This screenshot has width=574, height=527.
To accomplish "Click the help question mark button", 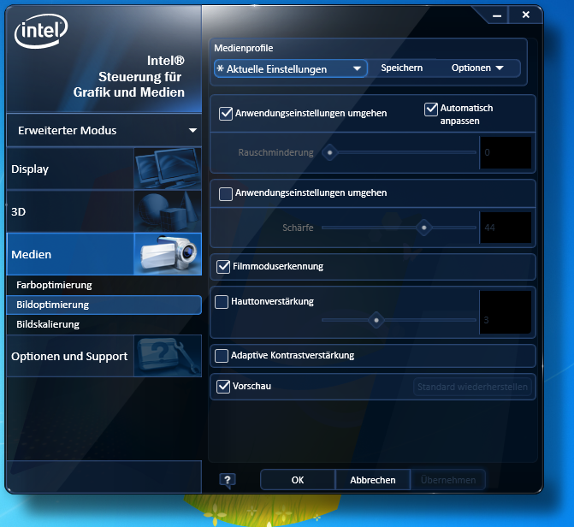I will [228, 480].
